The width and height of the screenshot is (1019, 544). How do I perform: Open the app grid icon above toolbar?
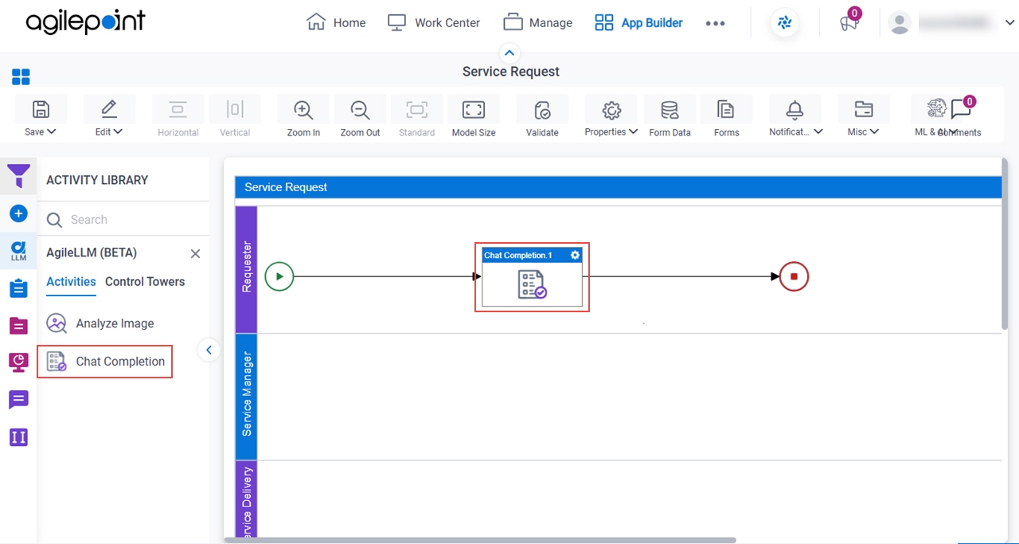(21, 77)
